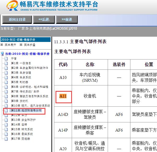Open 第1章 一般信息
The image size is (157, 152).
pyautogui.click(x=21, y=63)
